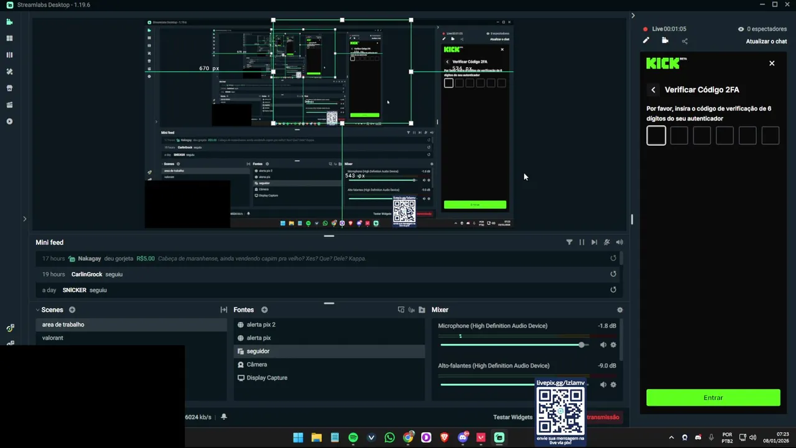Click the notifications bell in status bar
Image resolution: width=796 pixels, height=448 pixels.
224,417
